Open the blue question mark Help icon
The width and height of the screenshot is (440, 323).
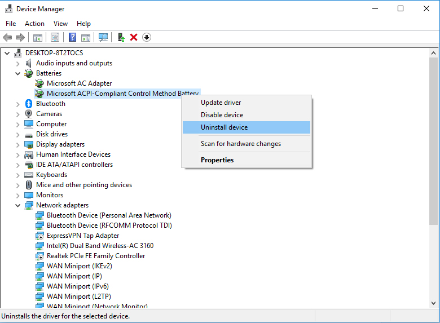pyautogui.click(x=72, y=37)
